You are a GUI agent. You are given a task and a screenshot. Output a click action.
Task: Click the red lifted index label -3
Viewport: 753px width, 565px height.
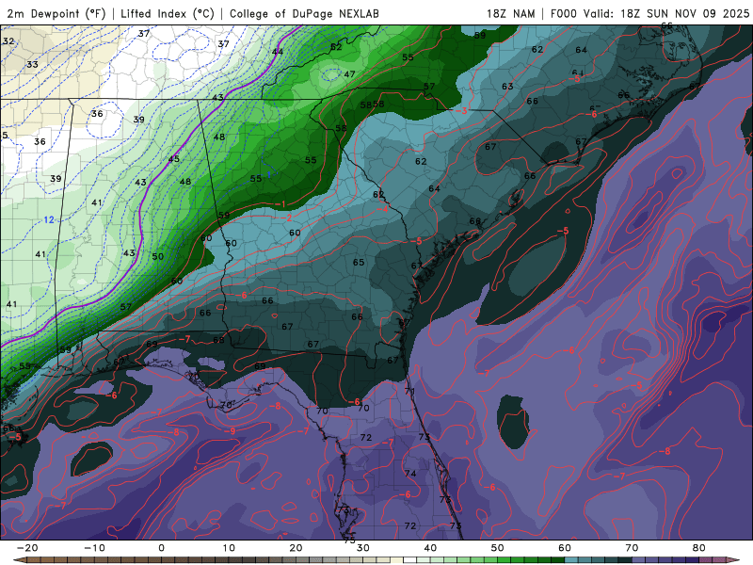[x=461, y=111]
